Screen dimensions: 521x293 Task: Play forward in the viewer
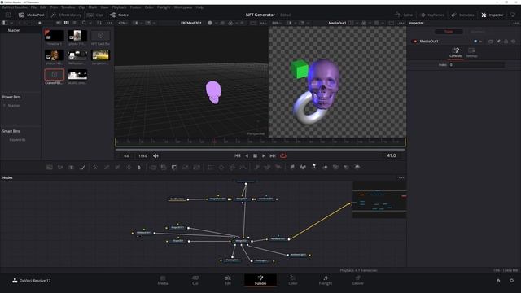[x=264, y=155]
